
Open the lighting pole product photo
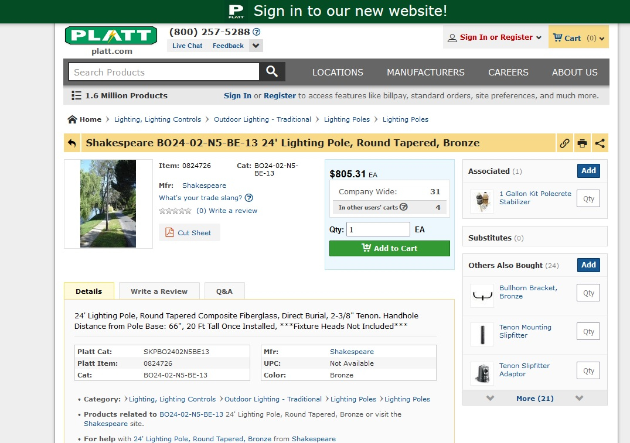[108, 204]
